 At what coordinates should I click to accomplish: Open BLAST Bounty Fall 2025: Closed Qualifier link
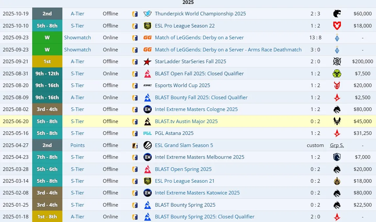click(201, 97)
